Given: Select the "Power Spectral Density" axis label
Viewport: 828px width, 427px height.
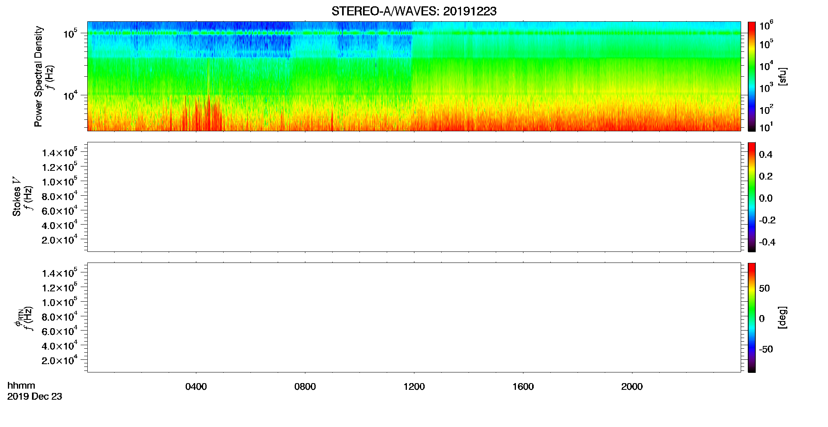Looking at the screenshot, I should tap(38, 76).
